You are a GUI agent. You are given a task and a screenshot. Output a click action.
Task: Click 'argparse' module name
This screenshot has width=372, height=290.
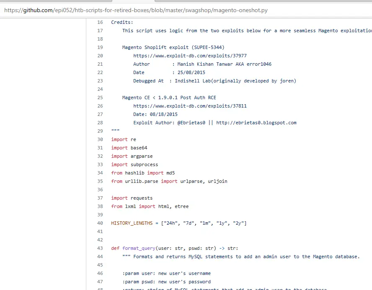(x=142, y=156)
